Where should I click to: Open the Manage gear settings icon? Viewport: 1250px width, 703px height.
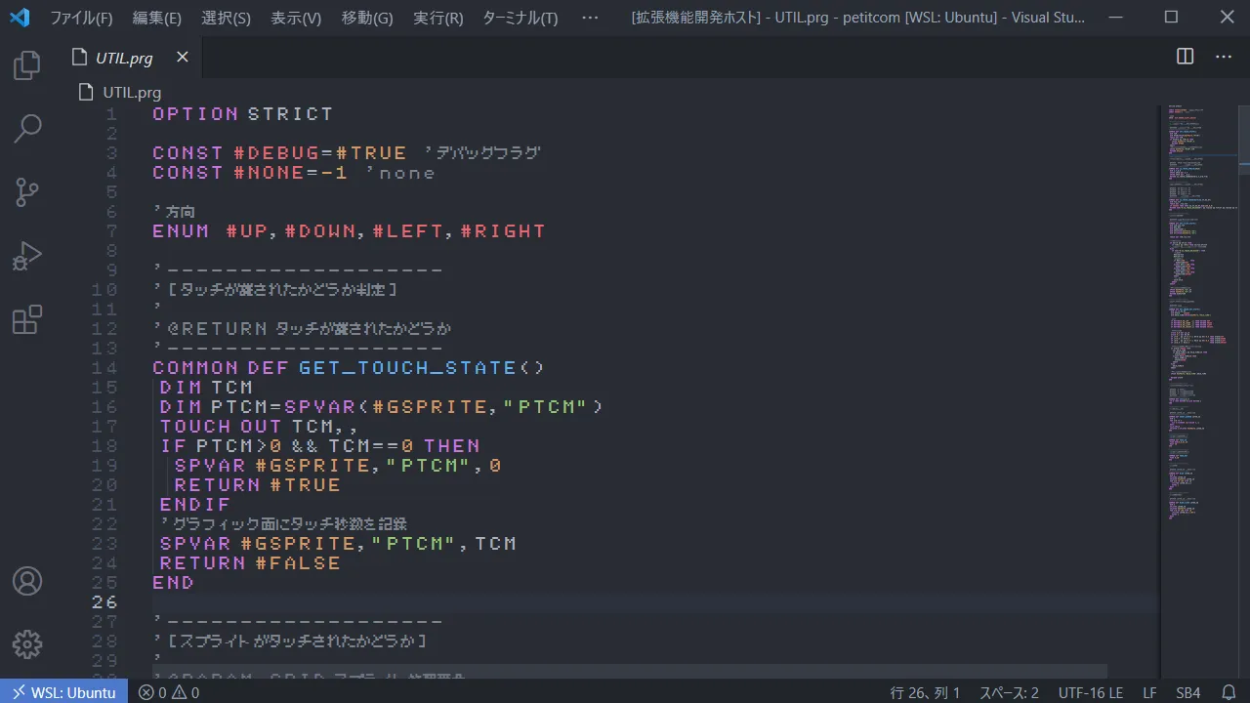pos(27,643)
